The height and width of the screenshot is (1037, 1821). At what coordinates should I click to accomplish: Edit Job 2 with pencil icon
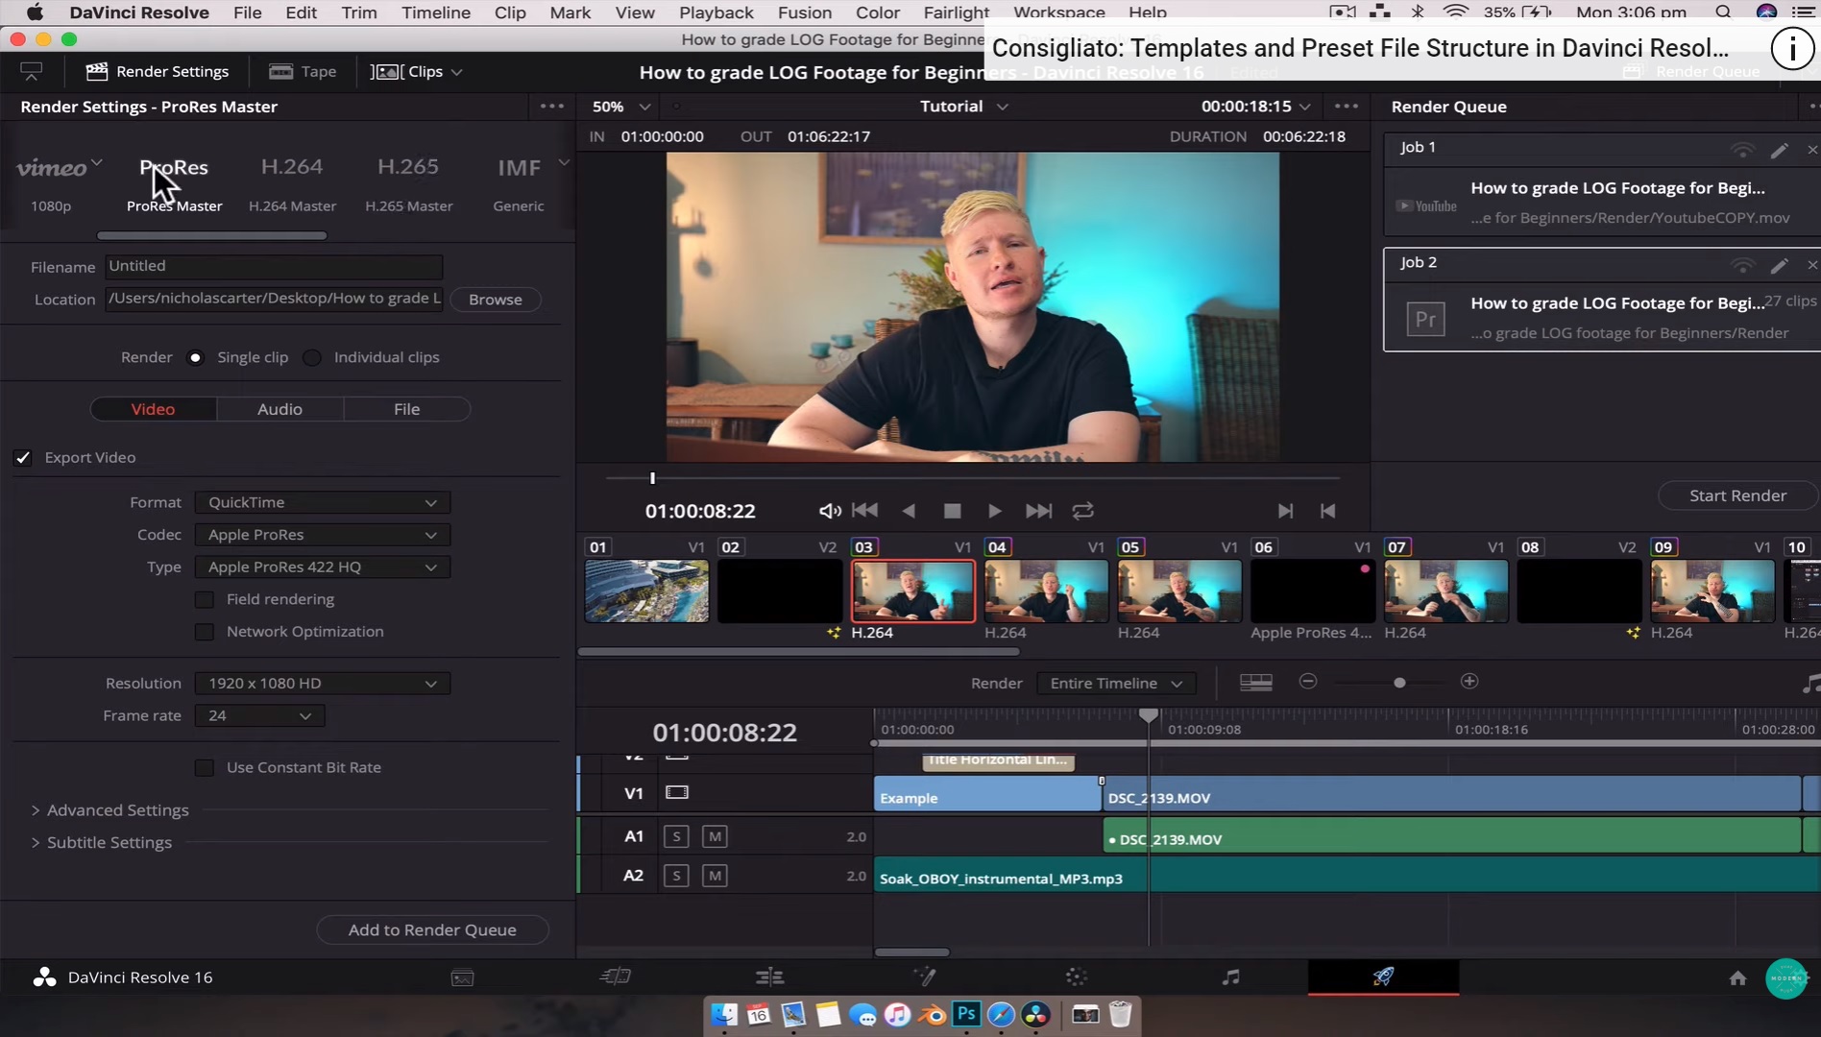pos(1779,265)
